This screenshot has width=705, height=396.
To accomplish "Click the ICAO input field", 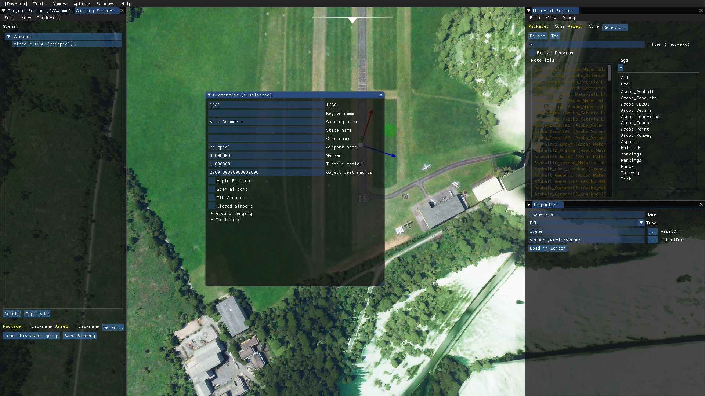I will pyautogui.click(x=266, y=105).
